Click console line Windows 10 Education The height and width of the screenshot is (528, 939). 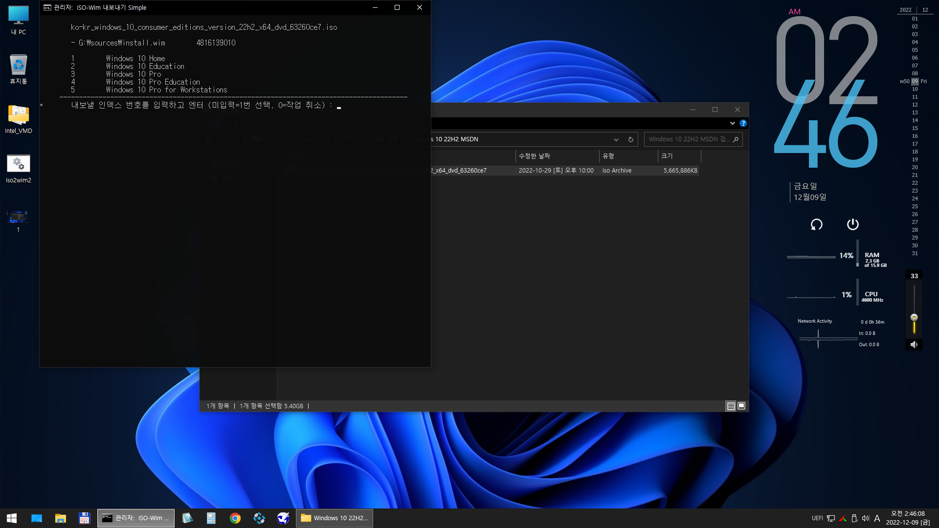[x=145, y=66]
